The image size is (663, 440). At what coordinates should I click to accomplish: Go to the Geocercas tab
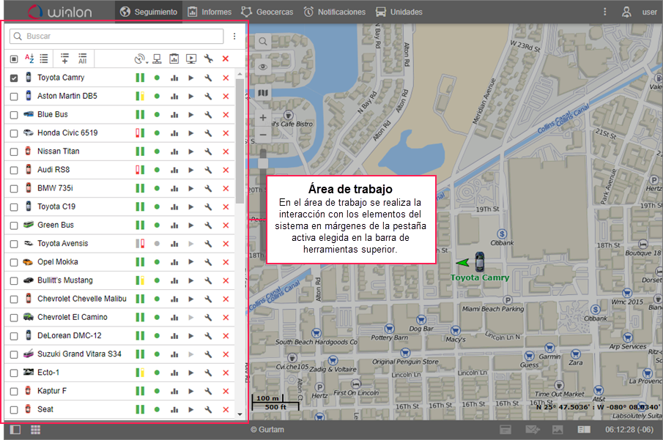pos(267,12)
